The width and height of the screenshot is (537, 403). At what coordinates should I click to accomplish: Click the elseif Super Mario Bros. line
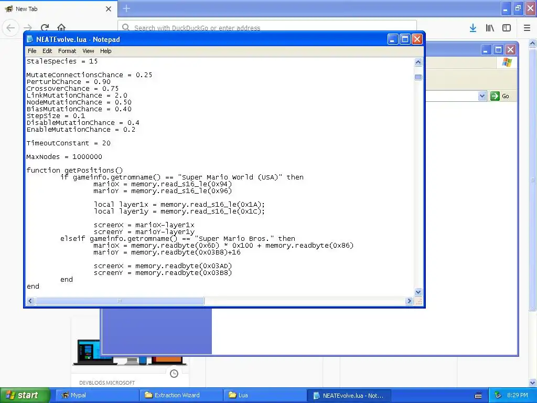[x=178, y=239]
